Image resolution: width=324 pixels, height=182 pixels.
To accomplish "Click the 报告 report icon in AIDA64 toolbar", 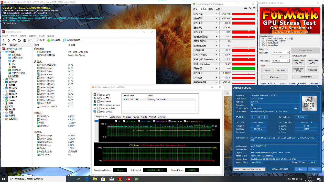I will click(x=37, y=40).
